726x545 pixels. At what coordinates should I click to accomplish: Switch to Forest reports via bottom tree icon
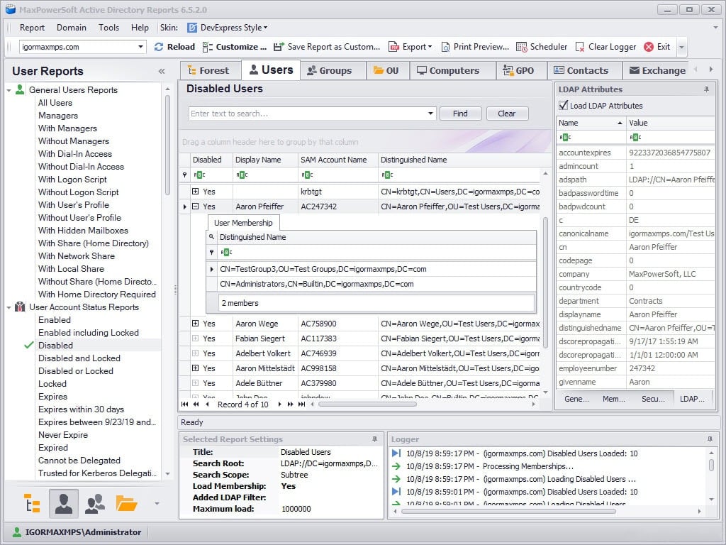(x=32, y=503)
